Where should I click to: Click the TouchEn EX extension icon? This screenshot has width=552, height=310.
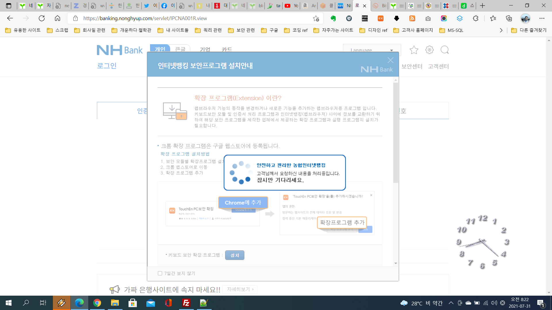click(381, 18)
